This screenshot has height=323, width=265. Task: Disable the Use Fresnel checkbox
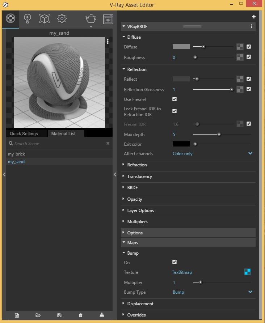point(174,99)
